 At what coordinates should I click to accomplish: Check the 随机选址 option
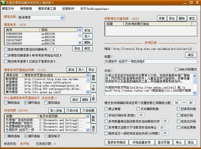(6, 103)
